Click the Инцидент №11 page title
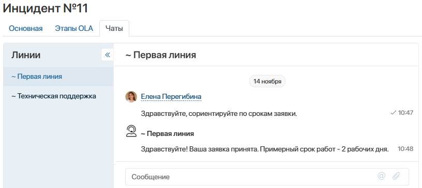 (x=45, y=8)
